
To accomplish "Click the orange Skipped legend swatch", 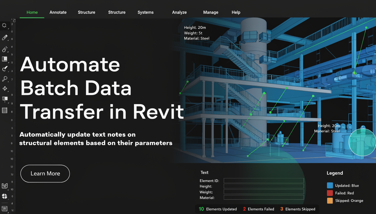I will click(330, 201).
